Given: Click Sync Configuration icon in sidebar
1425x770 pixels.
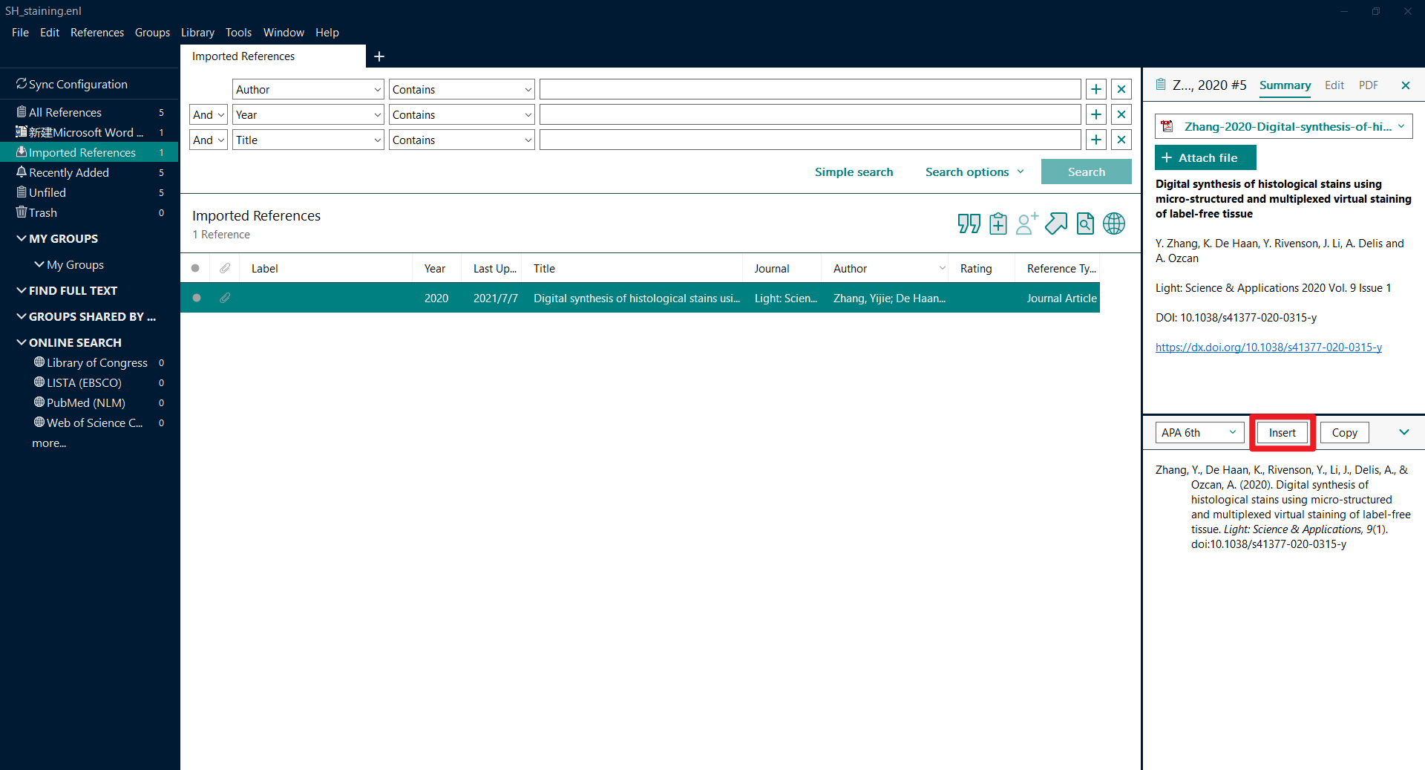Looking at the screenshot, I should point(22,84).
